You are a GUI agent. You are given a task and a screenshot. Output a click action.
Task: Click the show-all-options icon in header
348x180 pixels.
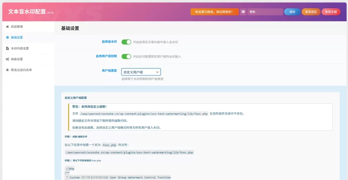(x=243, y=12)
